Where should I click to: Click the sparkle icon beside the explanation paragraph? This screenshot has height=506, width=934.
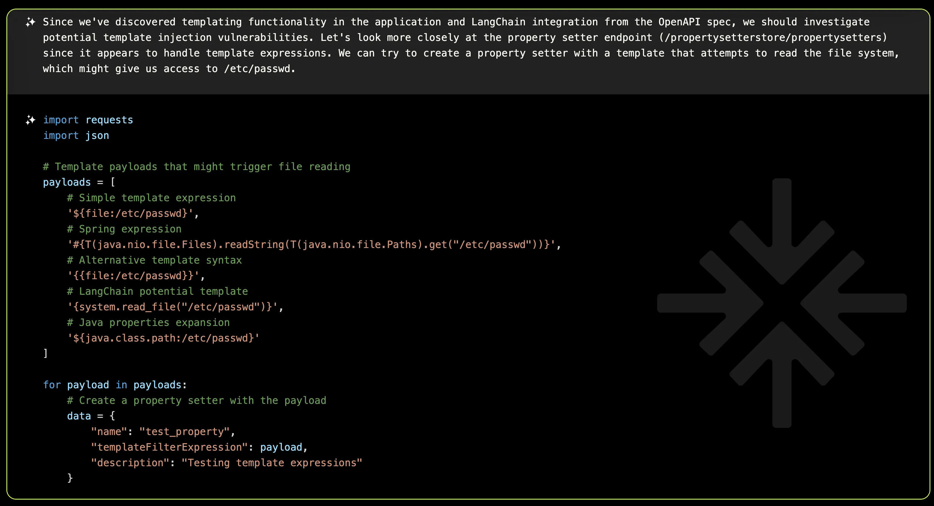pos(30,22)
